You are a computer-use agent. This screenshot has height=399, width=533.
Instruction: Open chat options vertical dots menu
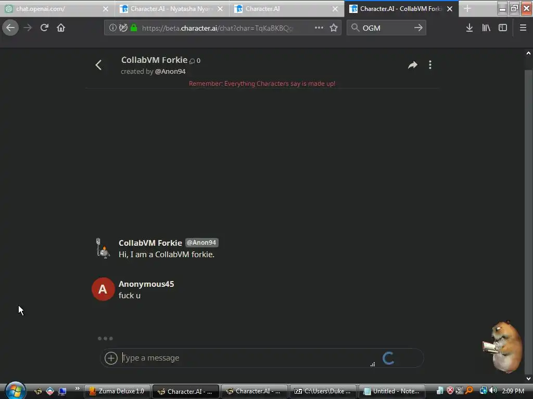[x=430, y=65]
